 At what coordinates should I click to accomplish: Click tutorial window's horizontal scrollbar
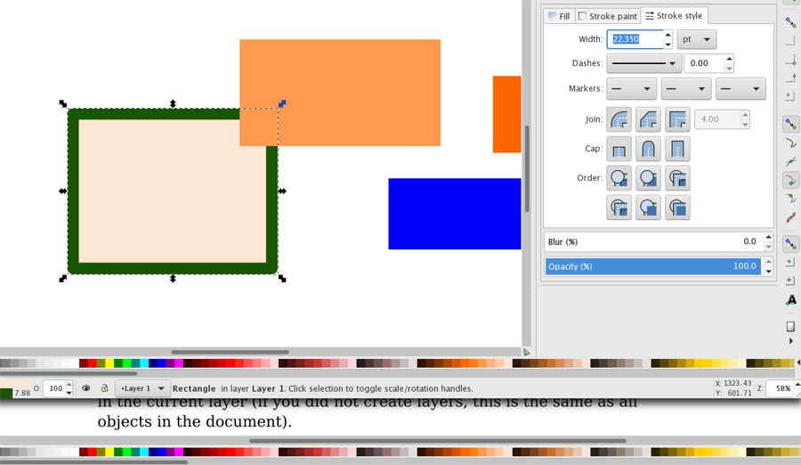point(437,440)
